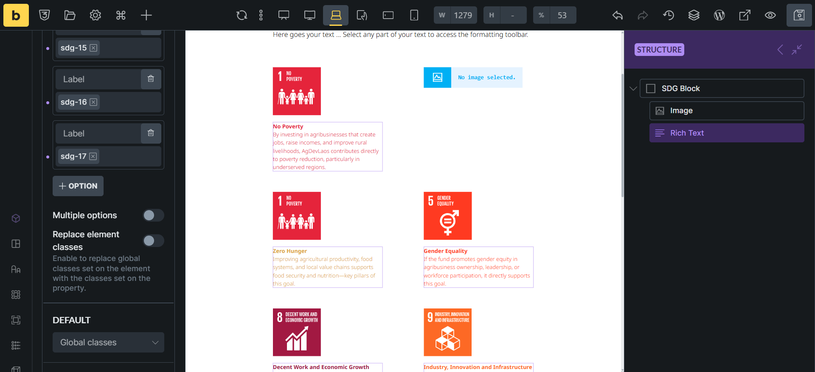Switch to mobile portrait breakpoint icon
This screenshot has height=372, width=815.
pyautogui.click(x=414, y=15)
